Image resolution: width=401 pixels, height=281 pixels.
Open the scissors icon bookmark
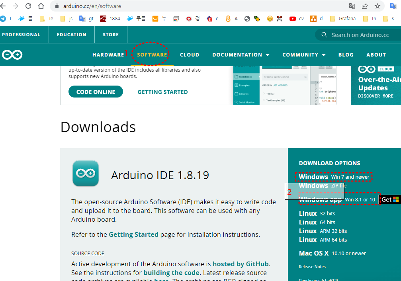pos(280,18)
